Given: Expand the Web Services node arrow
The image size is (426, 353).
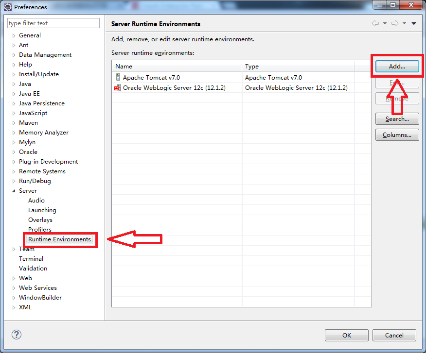Looking at the screenshot, I should point(14,288).
